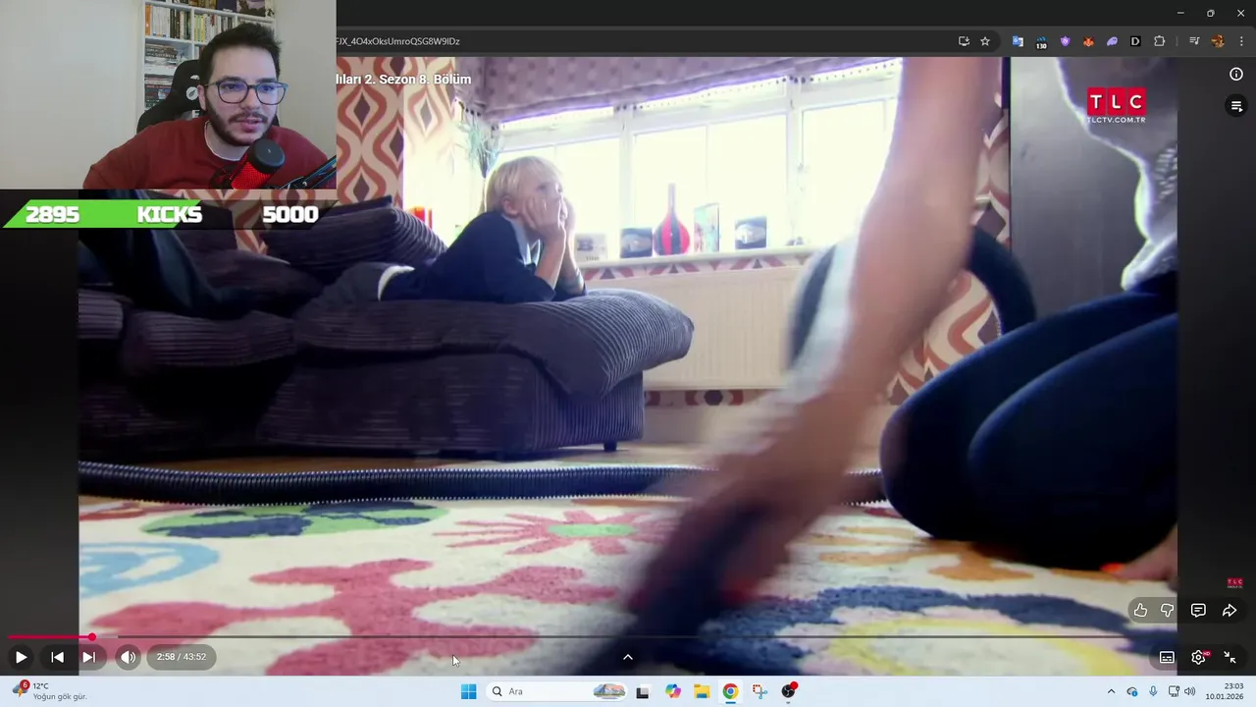Seek in the video progress bar

click(628, 636)
